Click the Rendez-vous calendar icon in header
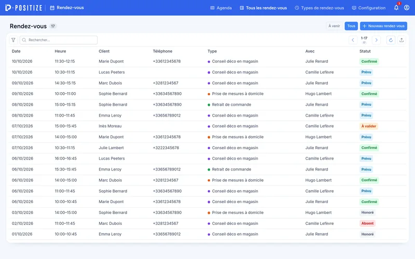The height and width of the screenshot is (259, 415). point(52,8)
